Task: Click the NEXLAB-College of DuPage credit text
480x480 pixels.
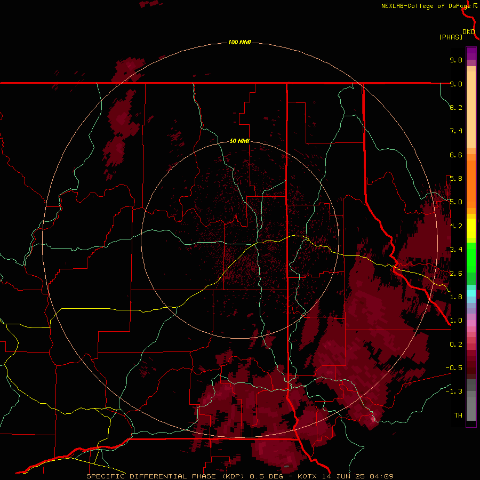Action: 426,6
